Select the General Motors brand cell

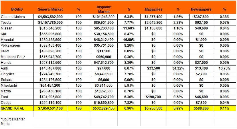tap(17, 17)
